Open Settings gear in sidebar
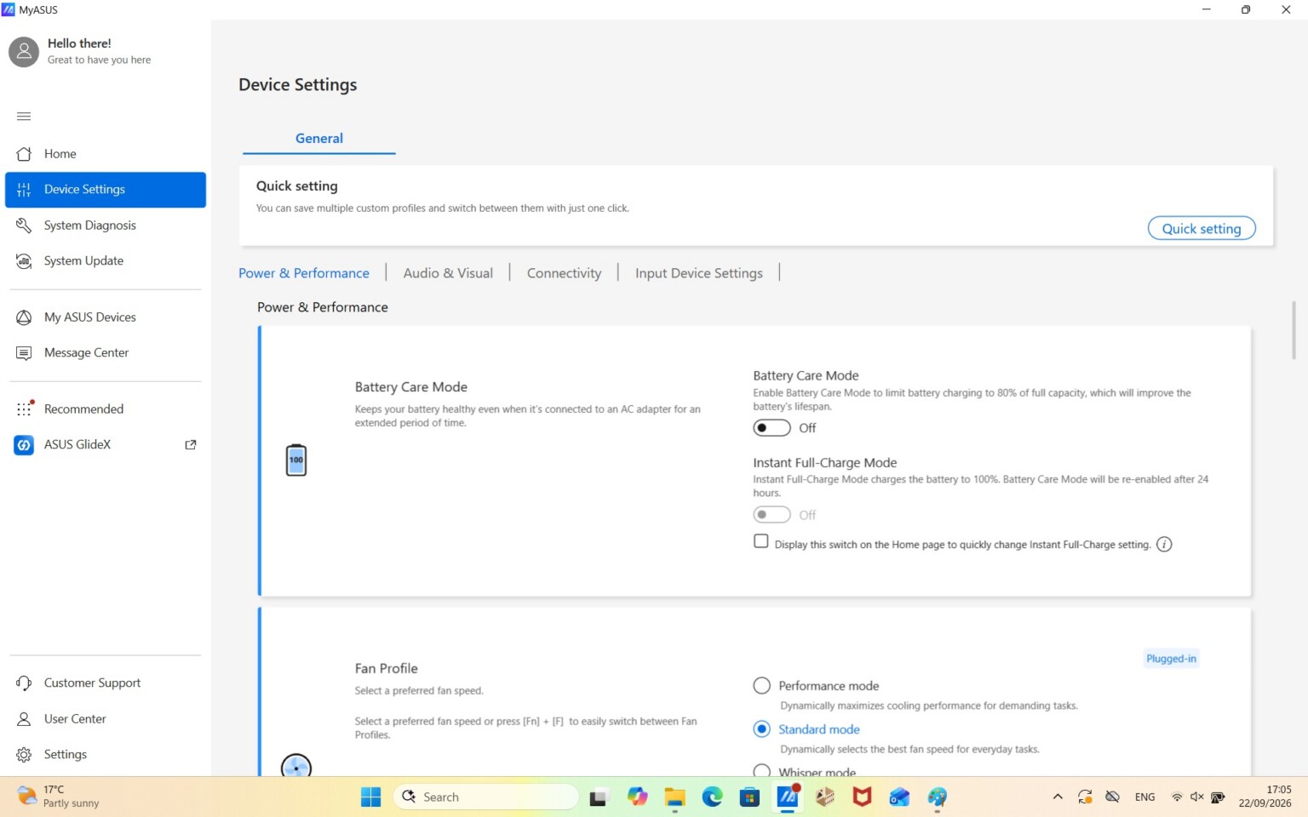The width and height of the screenshot is (1308, 817). tap(24, 755)
